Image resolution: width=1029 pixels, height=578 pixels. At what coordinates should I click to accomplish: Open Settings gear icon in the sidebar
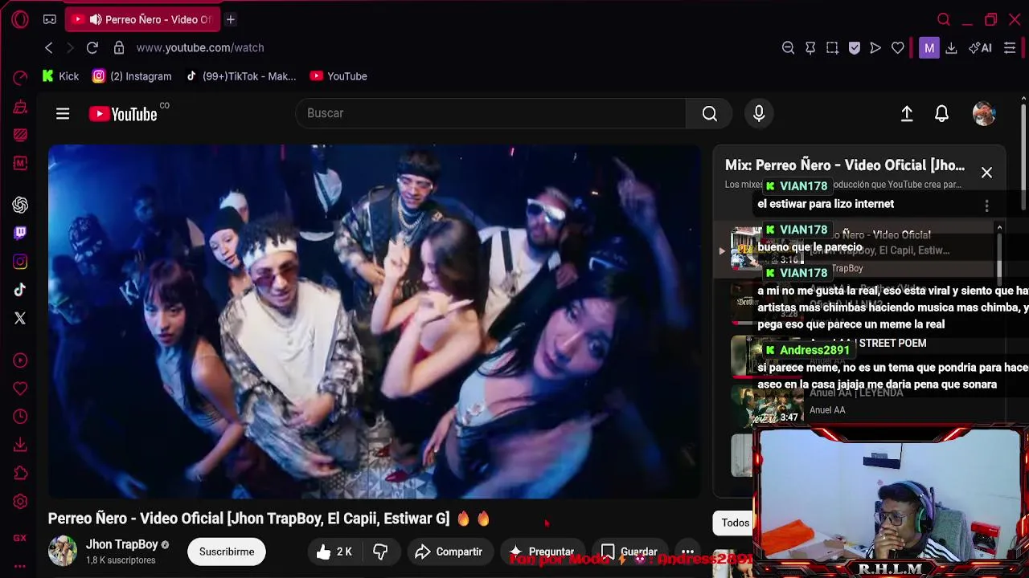point(20,502)
